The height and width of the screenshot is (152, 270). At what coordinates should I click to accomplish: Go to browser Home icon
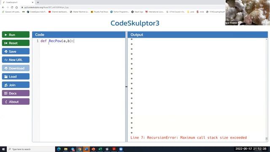click(16, 8)
